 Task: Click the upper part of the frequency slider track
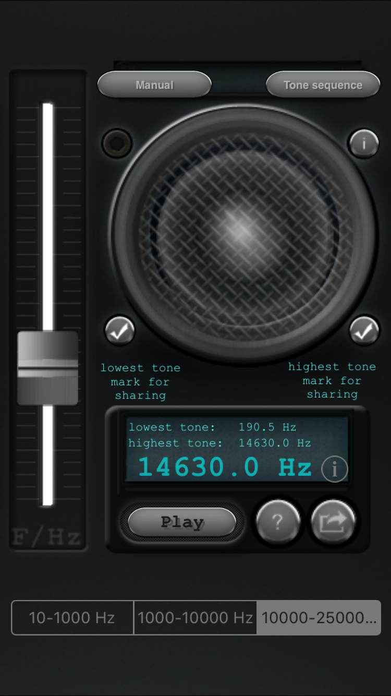coord(48,217)
